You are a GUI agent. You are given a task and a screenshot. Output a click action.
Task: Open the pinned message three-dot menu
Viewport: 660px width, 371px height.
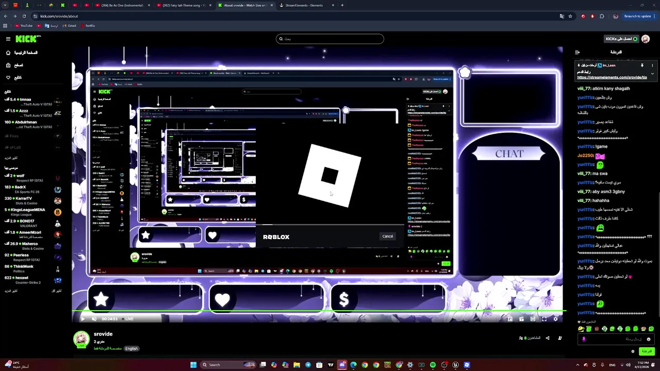652,65
